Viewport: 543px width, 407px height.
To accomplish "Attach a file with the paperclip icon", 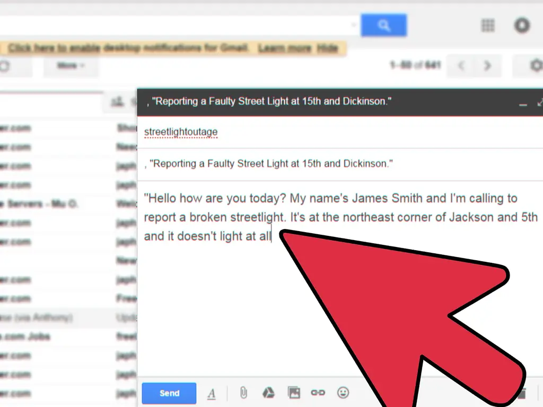I will 243,393.
